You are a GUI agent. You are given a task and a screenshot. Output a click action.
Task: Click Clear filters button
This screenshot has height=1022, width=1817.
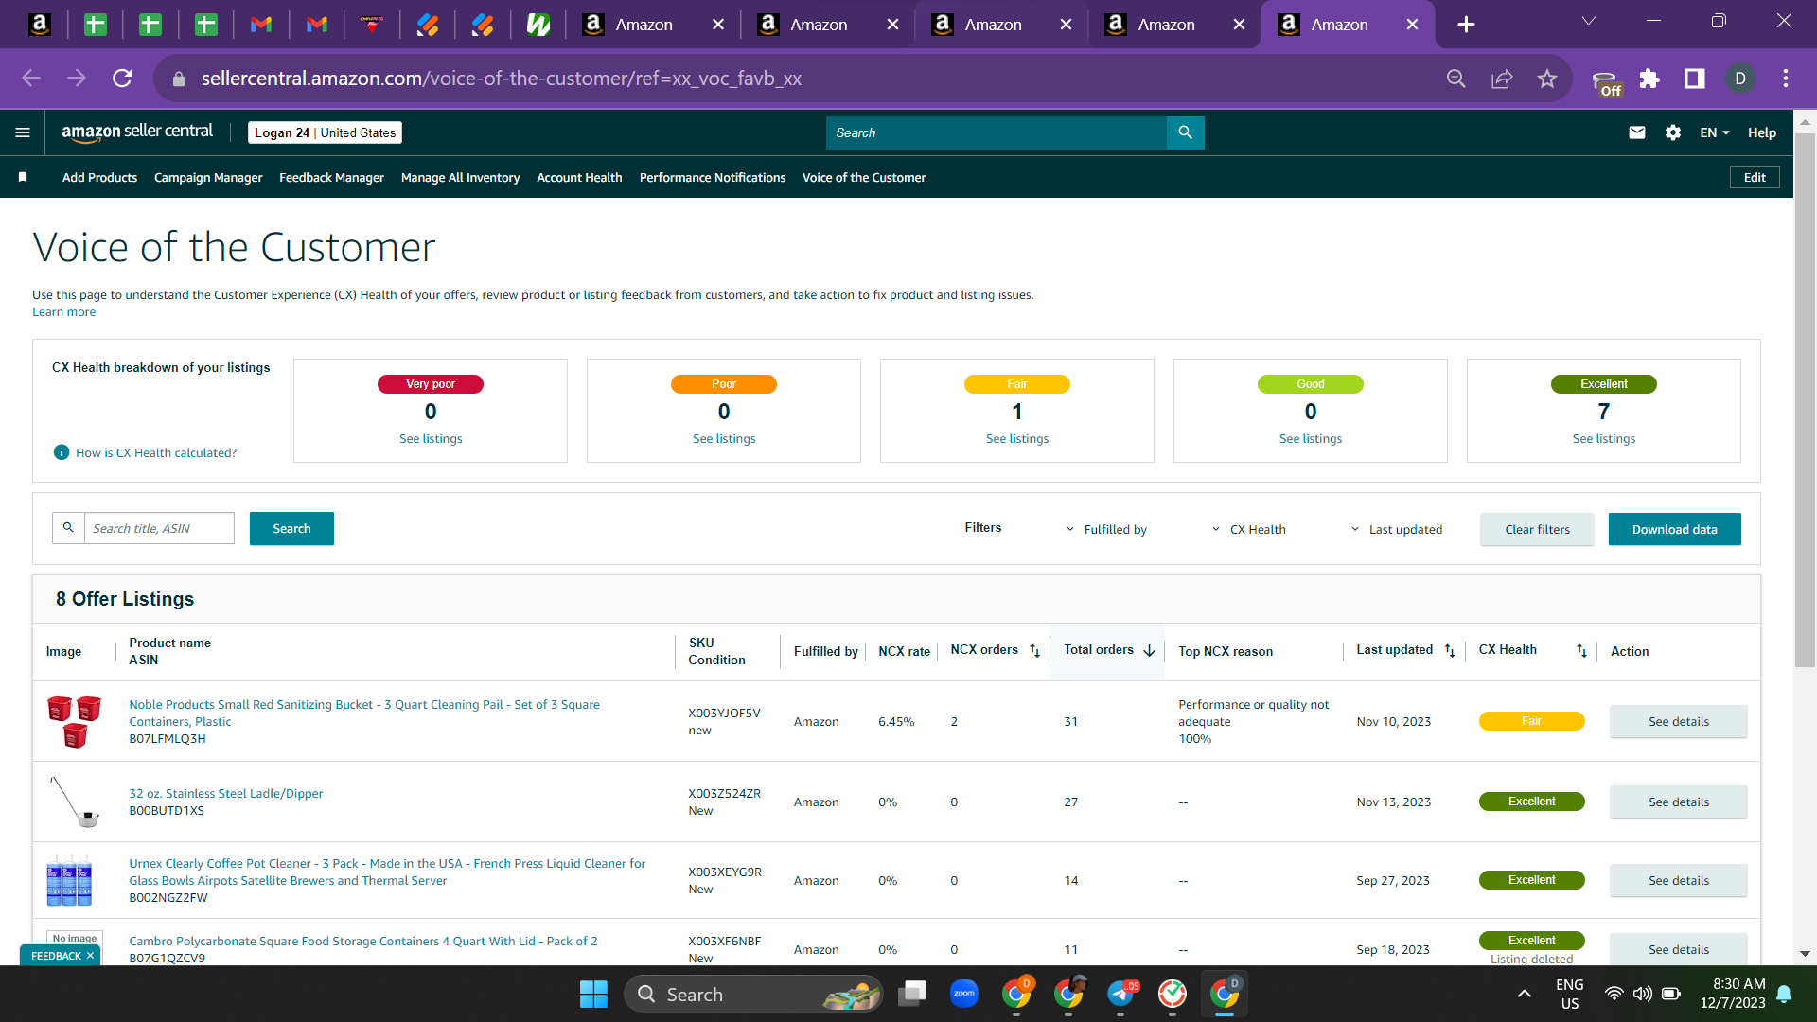(1537, 529)
